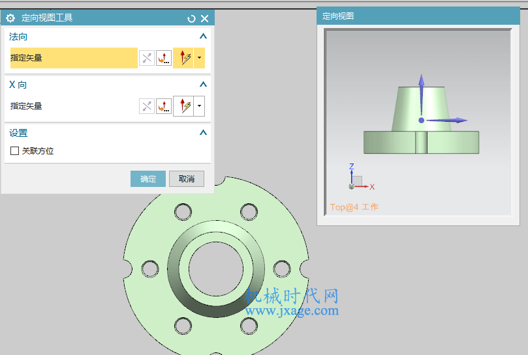Image resolution: width=528 pixels, height=355 pixels.
Task: Enable the 关联方位 checkbox
Action: (14, 150)
